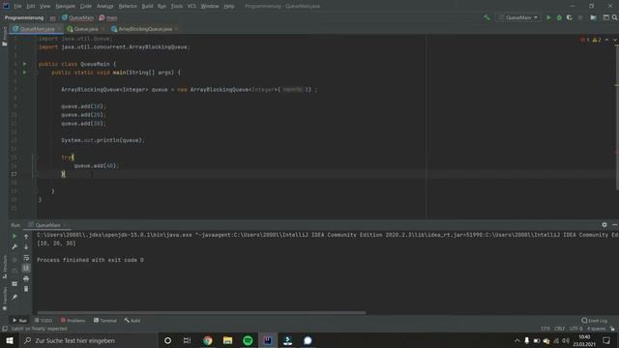
Task: Run with coverage icon in top toolbar
Action: point(570,17)
